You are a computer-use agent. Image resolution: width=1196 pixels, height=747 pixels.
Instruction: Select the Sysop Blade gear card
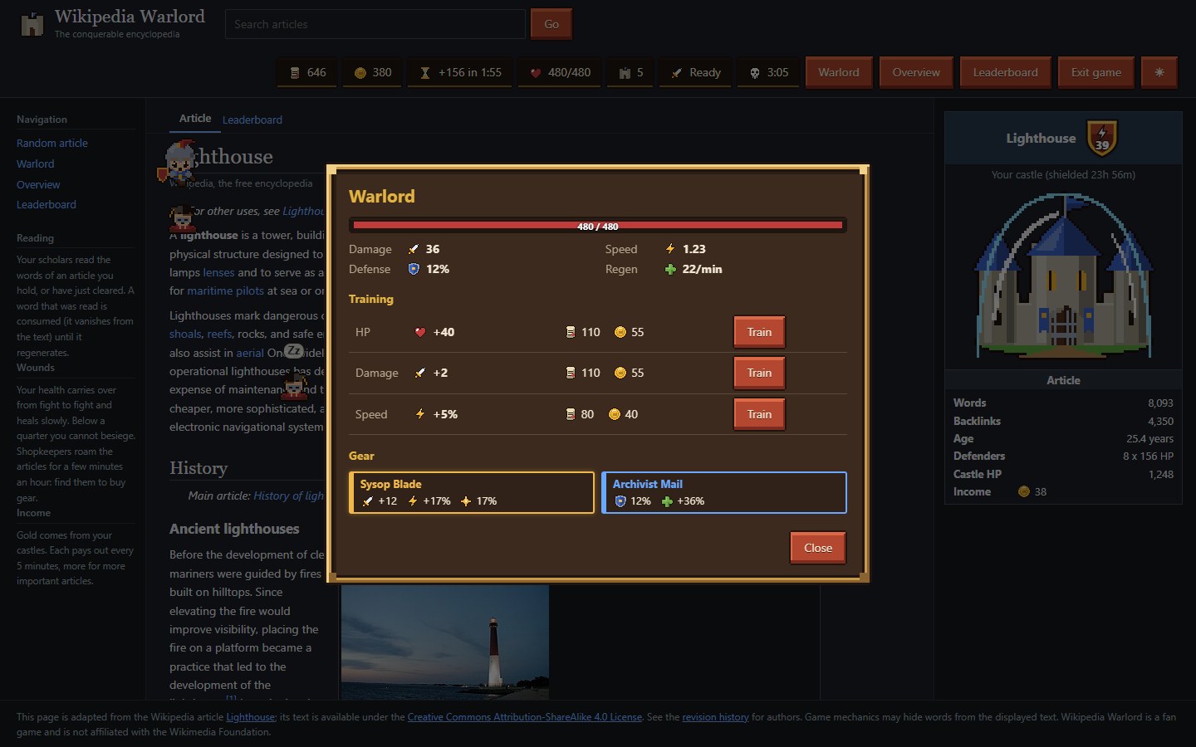click(472, 493)
